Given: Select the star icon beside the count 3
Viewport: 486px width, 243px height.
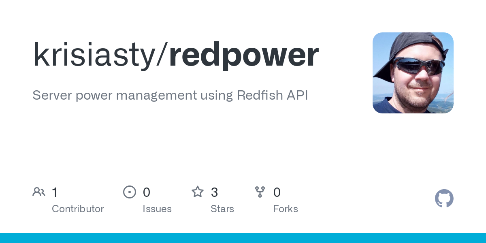Looking at the screenshot, I should pos(198,192).
